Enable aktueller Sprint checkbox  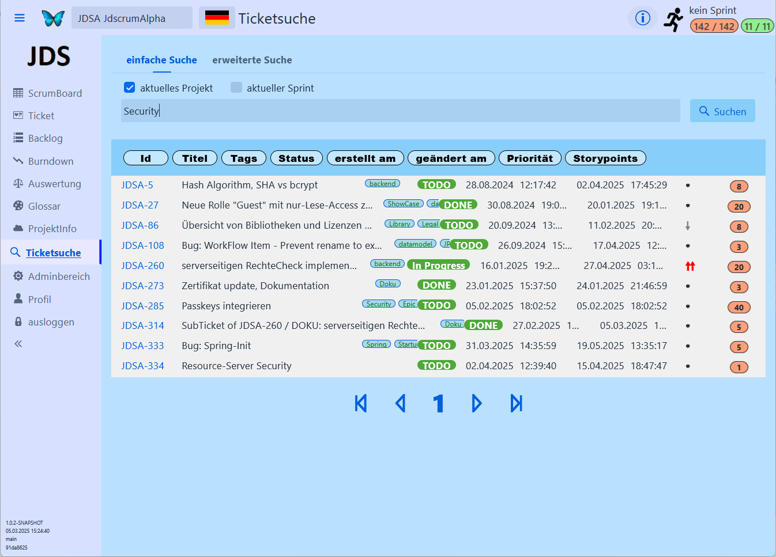[x=236, y=88]
